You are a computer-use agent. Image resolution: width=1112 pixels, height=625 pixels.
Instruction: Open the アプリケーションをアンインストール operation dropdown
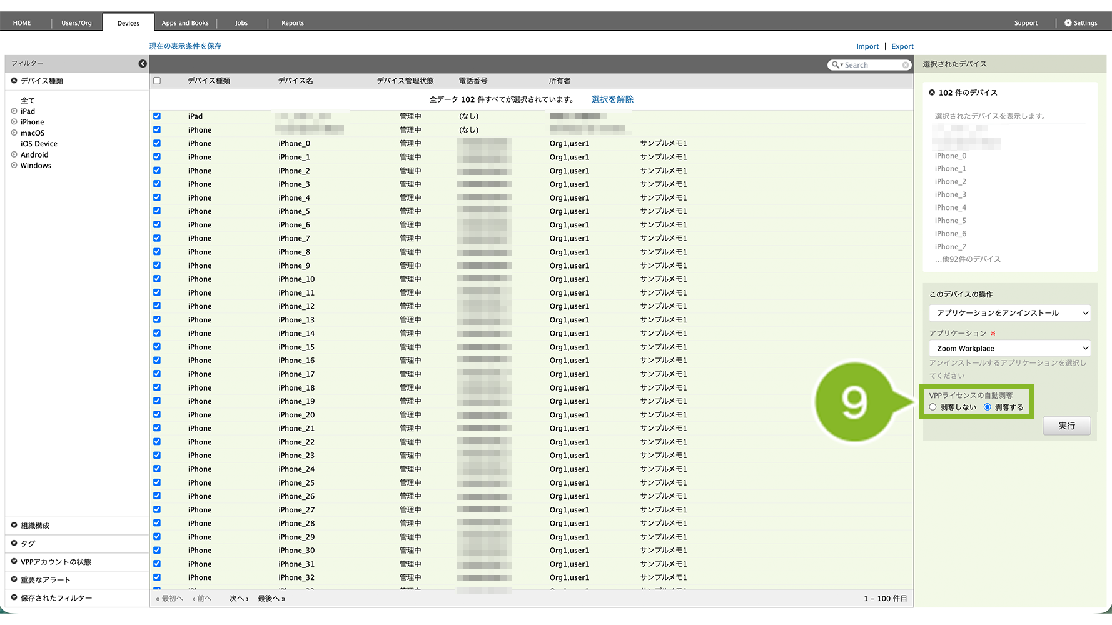click(1009, 313)
